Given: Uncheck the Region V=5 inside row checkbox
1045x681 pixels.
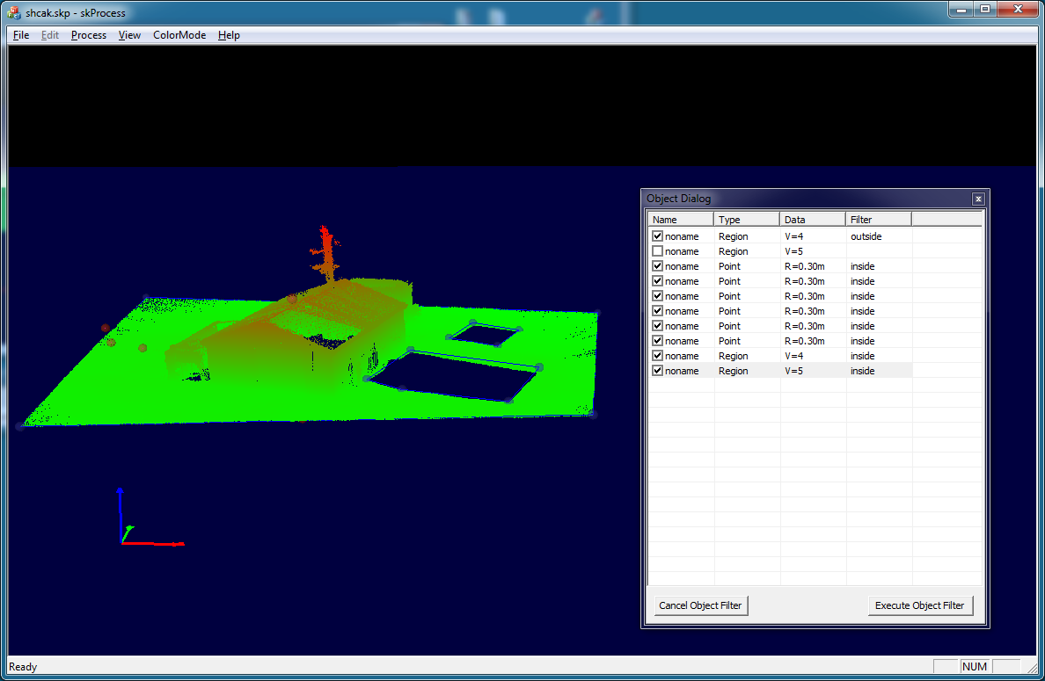Looking at the screenshot, I should tap(657, 371).
